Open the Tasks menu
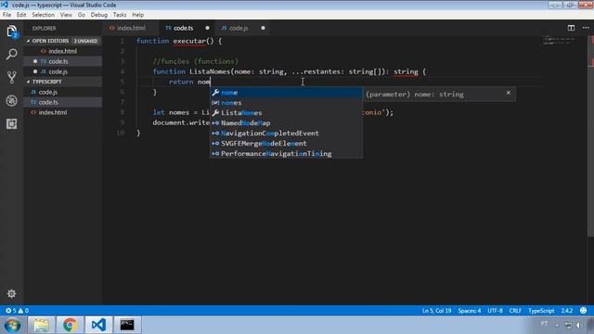 (120, 15)
